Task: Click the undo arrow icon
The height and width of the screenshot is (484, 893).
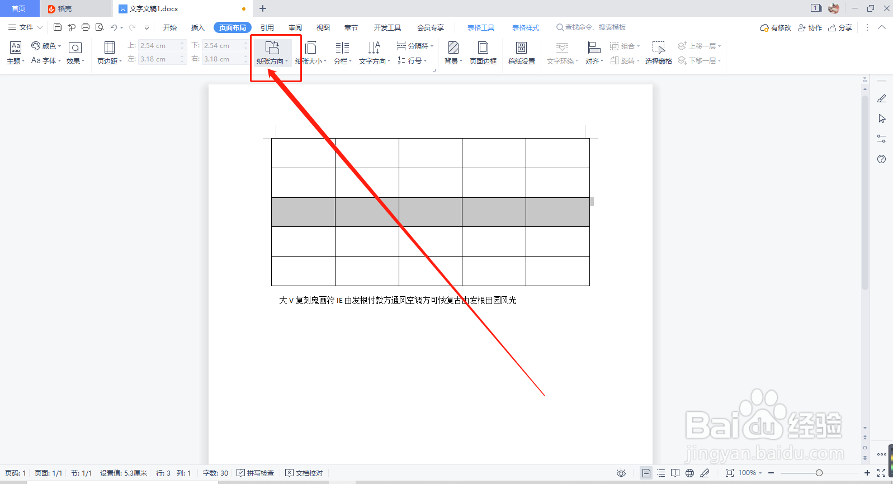Action: coord(114,27)
